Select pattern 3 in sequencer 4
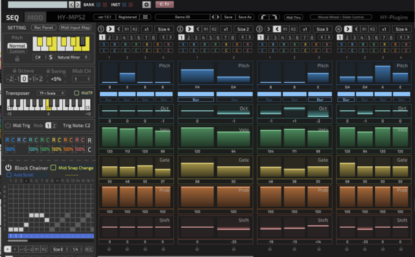415x257 pixels. (x=355, y=38)
